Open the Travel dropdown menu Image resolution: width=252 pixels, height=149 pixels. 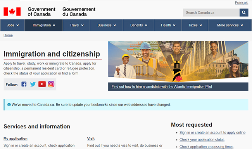[76, 25]
